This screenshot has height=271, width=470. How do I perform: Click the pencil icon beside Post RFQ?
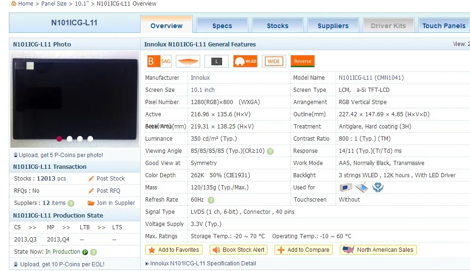91,191
